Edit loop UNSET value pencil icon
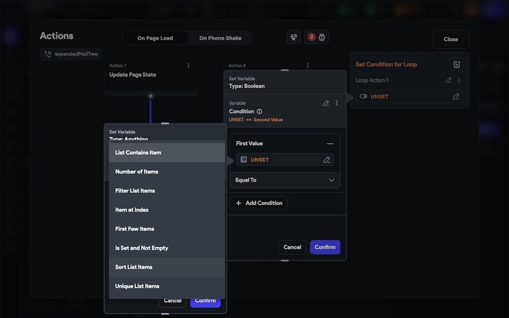This screenshot has height=318, width=509. pyautogui.click(x=456, y=97)
